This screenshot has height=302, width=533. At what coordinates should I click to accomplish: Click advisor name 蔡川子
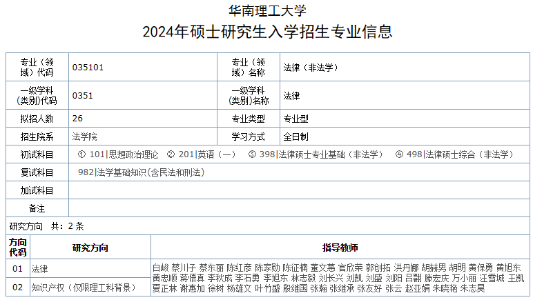coord(184,268)
